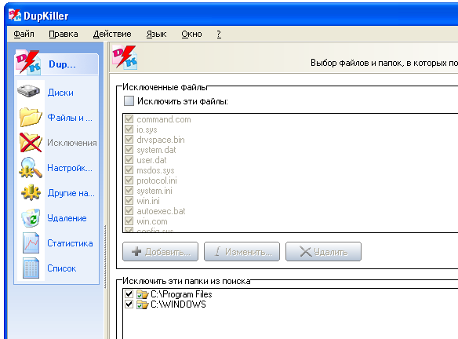The image size is (458, 339).
Task: Open the Диски hard drive icon
Action: click(28, 92)
